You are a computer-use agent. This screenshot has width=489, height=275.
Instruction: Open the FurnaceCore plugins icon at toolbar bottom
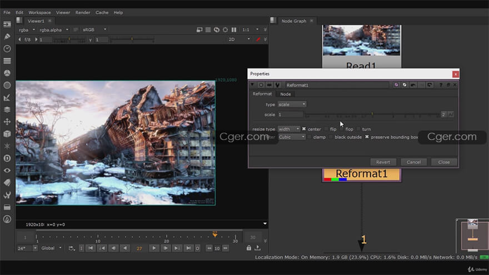7,219
